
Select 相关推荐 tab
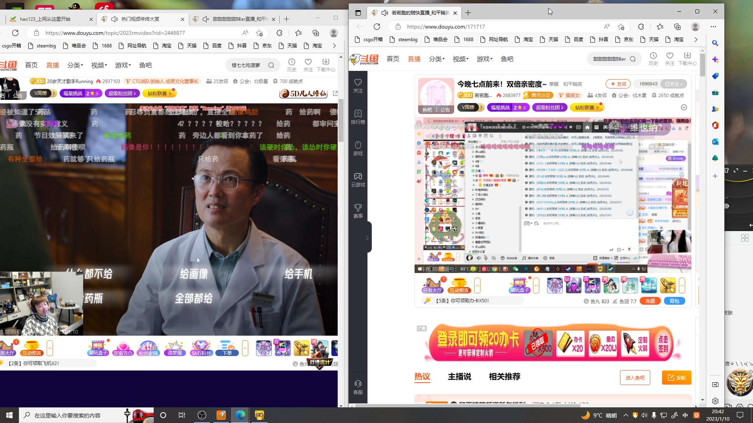click(x=504, y=376)
